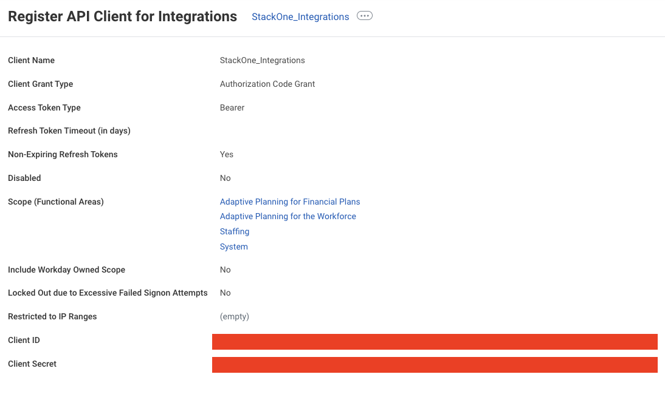
Task: Open related actions ellipsis beside StackOne_Integrations
Action: (364, 16)
